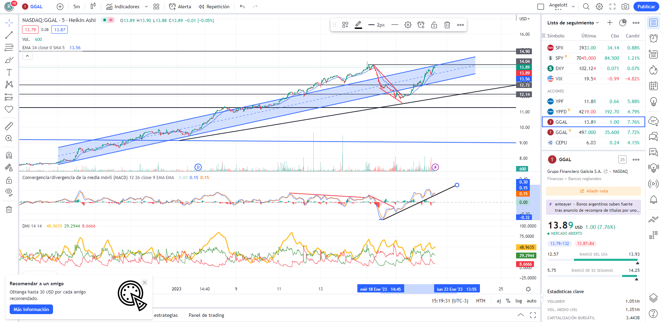Open the favorites heart icon tool
This screenshot has height=322, width=661.
(x=9, y=109)
